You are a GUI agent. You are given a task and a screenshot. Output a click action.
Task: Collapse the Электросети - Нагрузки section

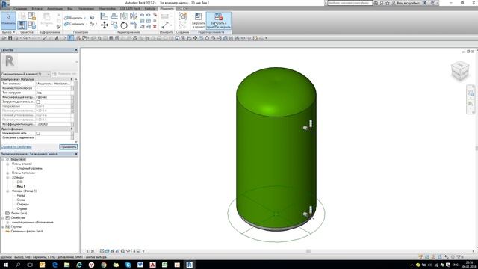click(72, 79)
